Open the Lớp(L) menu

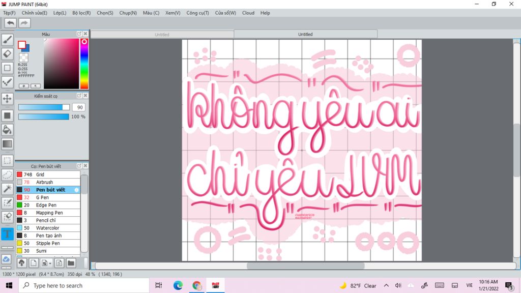[60, 13]
